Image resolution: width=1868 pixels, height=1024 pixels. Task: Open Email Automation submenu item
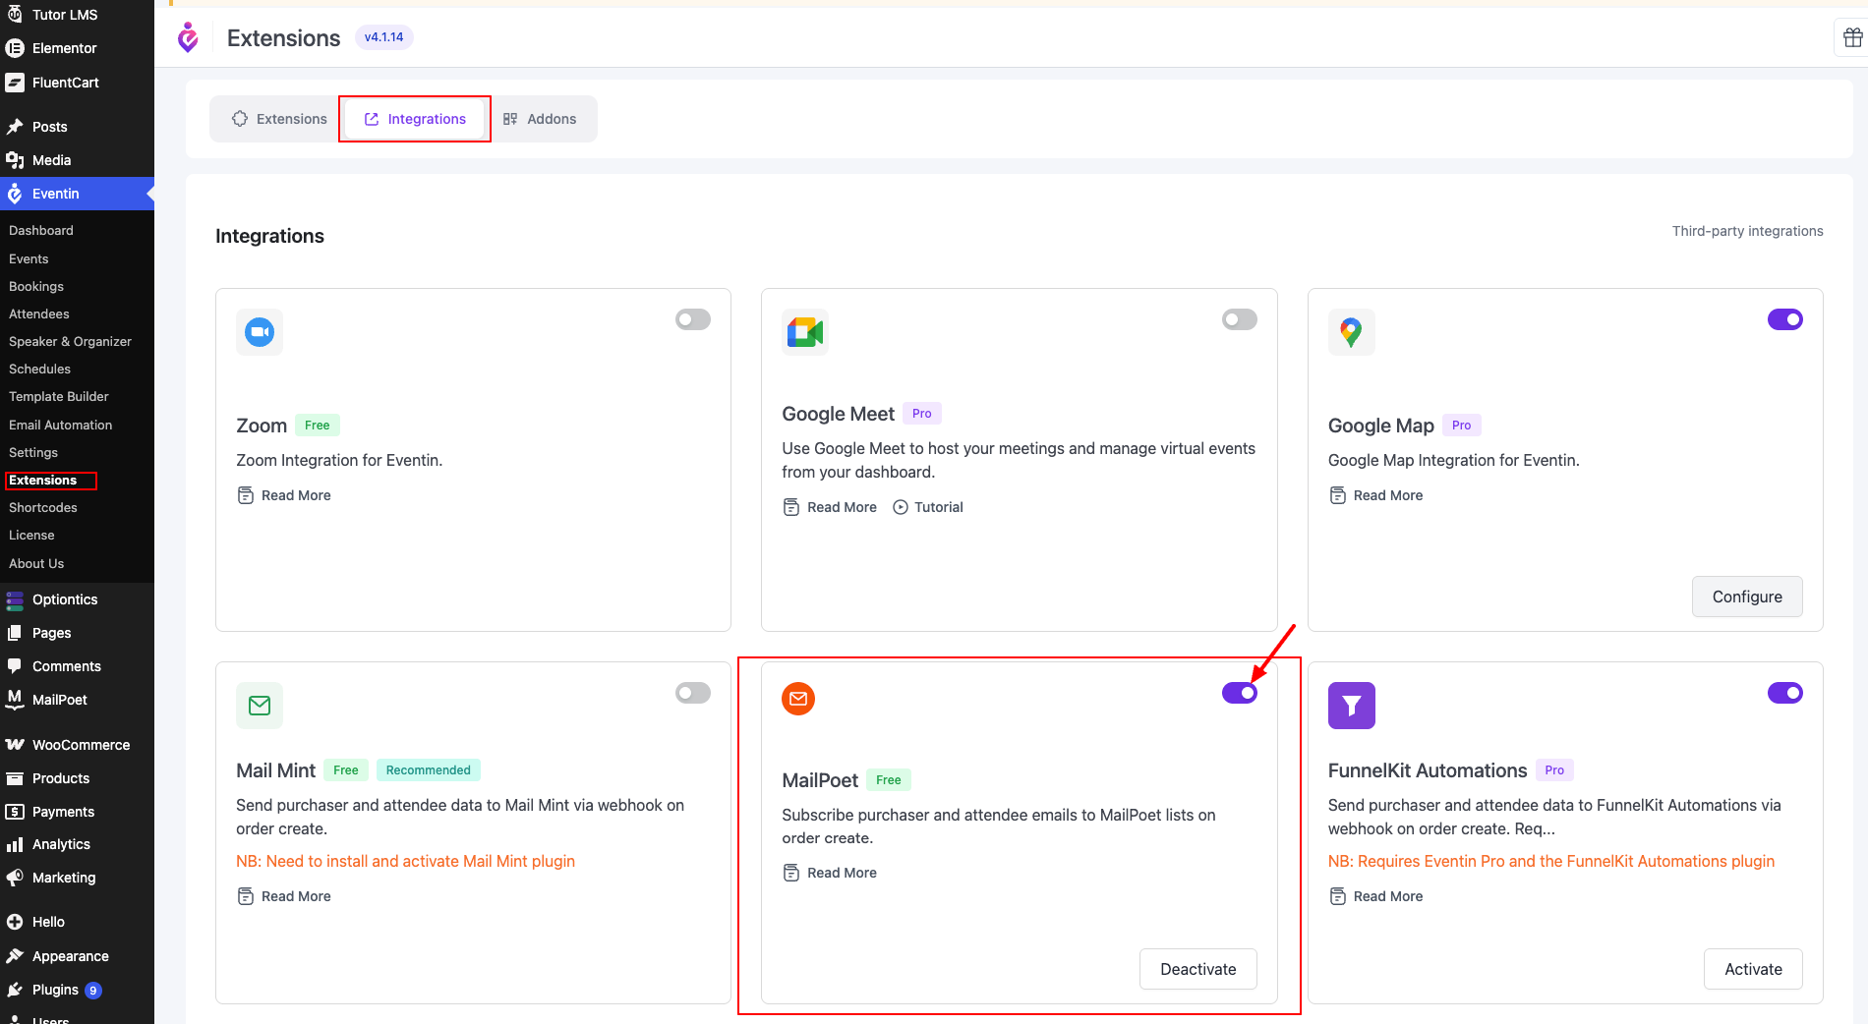[x=61, y=425]
